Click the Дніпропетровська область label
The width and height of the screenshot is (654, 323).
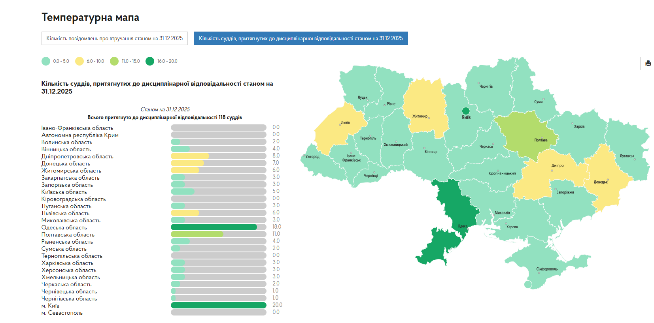(77, 156)
